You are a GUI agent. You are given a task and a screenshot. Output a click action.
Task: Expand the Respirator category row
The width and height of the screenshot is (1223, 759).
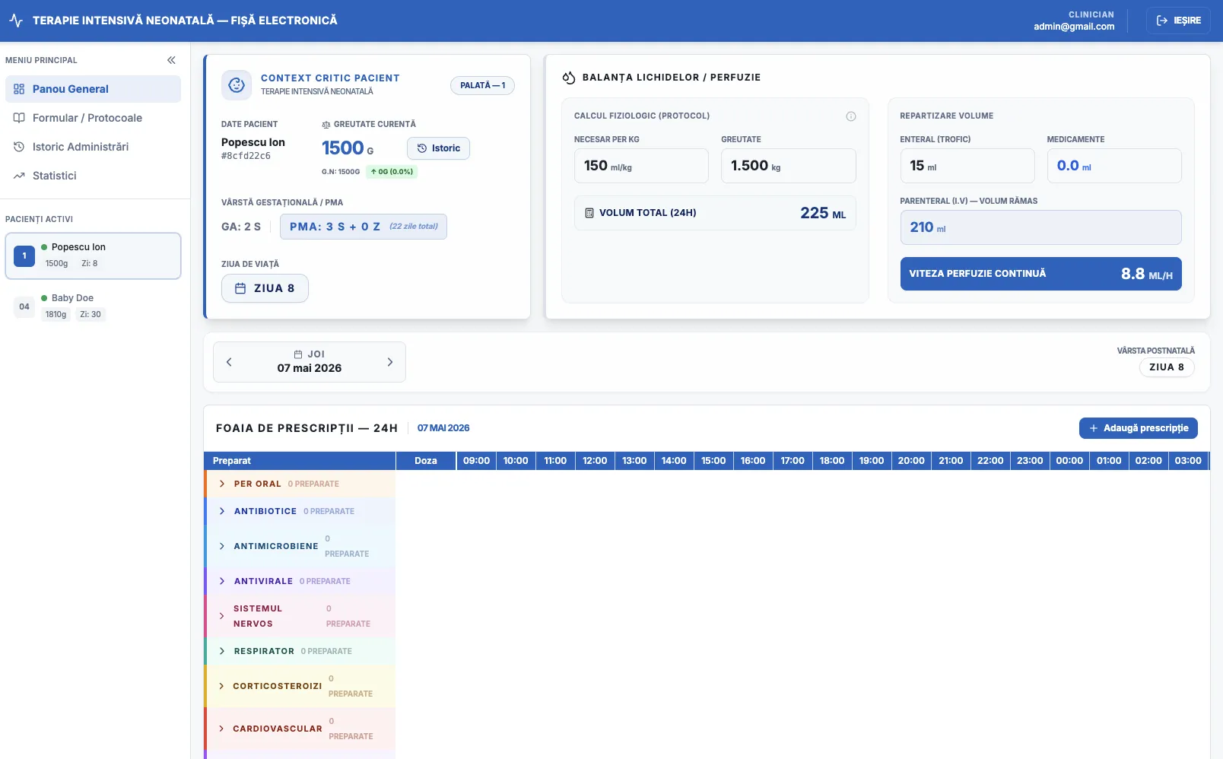[300, 651]
